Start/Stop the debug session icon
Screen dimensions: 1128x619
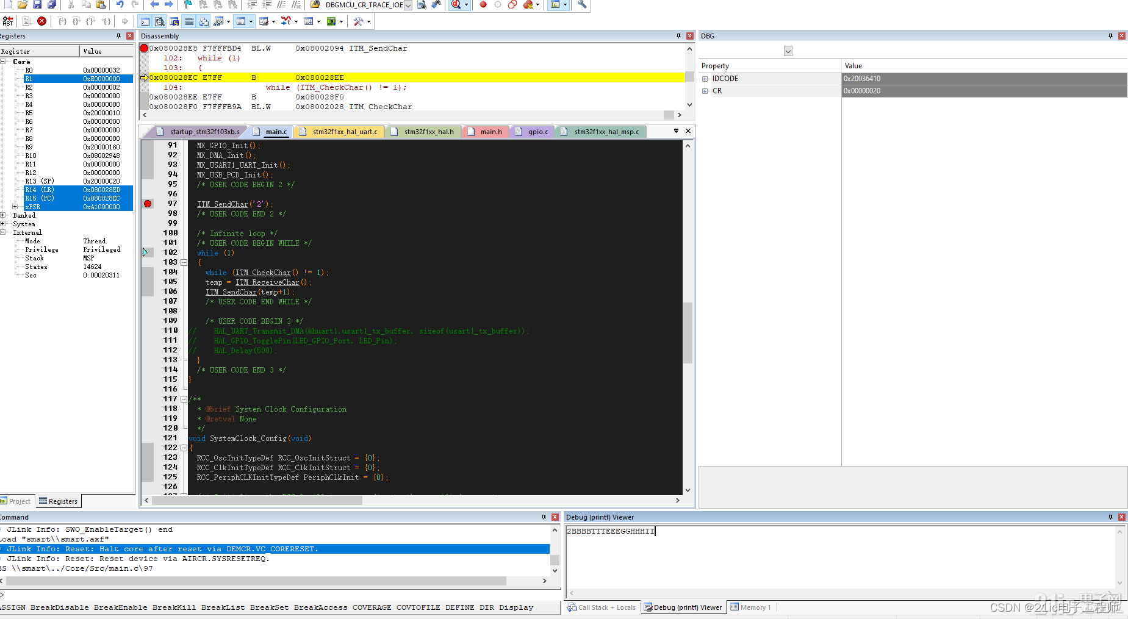pos(456,4)
